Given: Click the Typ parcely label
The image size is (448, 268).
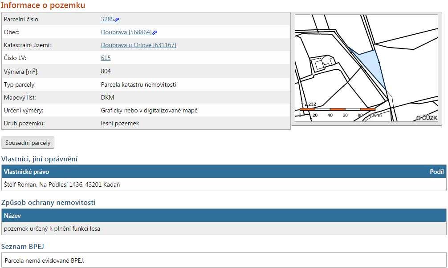Looking at the screenshot, I should (x=20, y=85).
